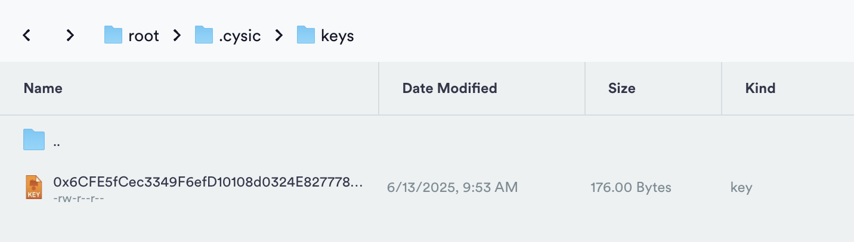Click the back navigation arrow
The height and width of the screenshot is (242, 854).
(26, 36)
